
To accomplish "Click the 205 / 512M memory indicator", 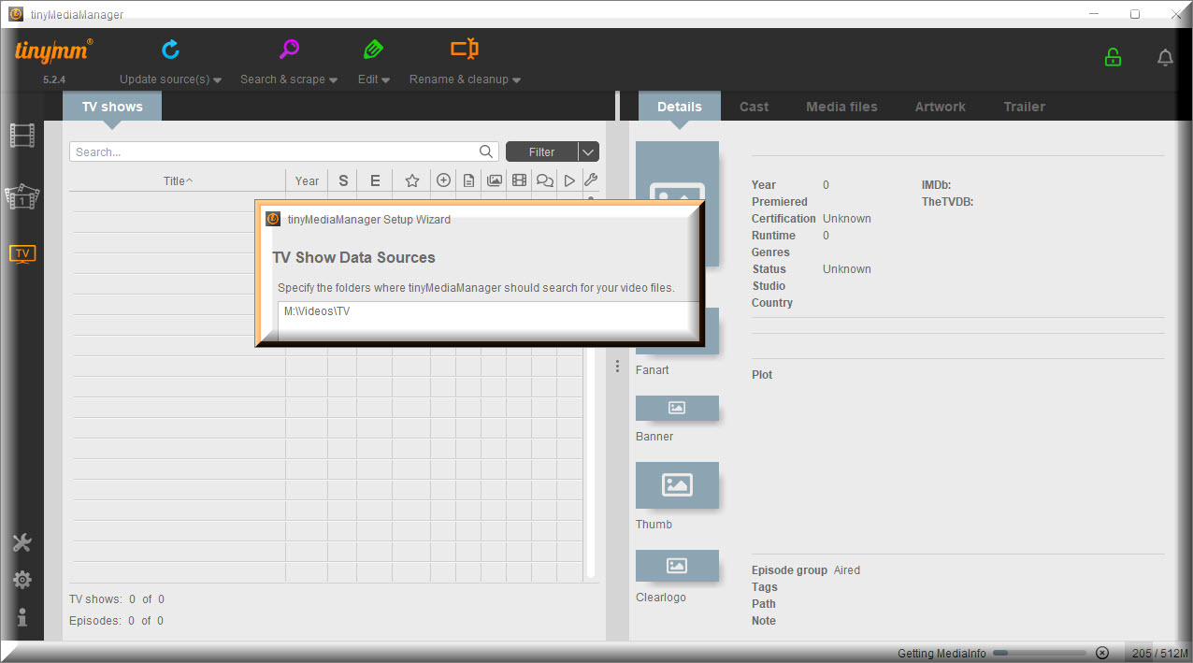I will pos(1157,653).
